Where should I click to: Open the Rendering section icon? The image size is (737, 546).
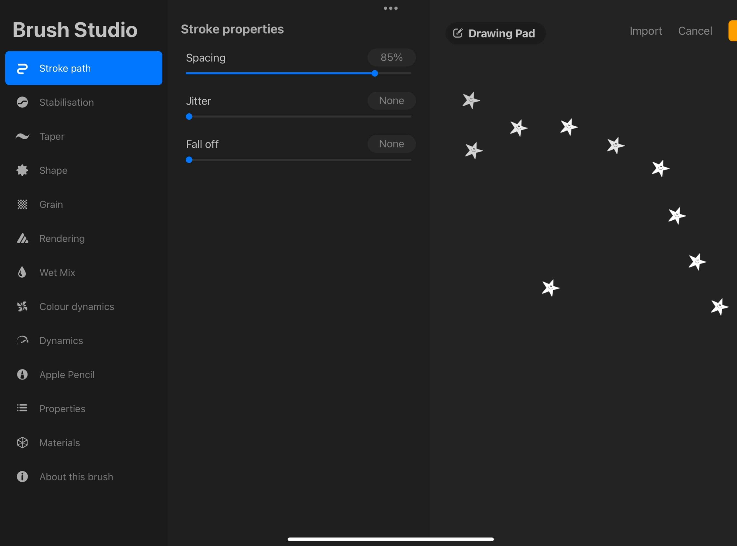[22, 238]
